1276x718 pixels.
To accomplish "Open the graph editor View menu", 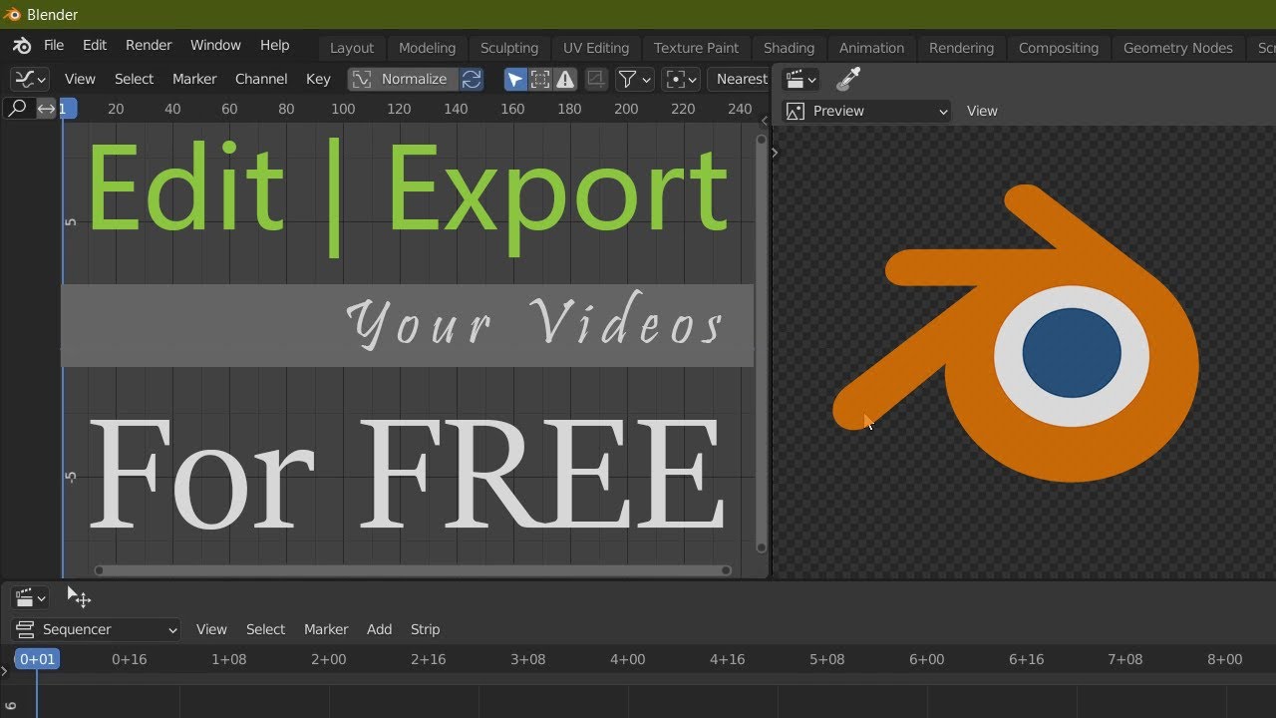I will (80, 79).
